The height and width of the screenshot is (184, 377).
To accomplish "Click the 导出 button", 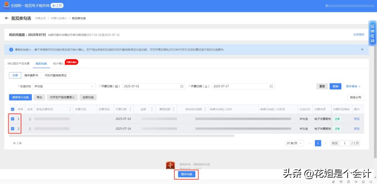I will (x=39, y=97).
